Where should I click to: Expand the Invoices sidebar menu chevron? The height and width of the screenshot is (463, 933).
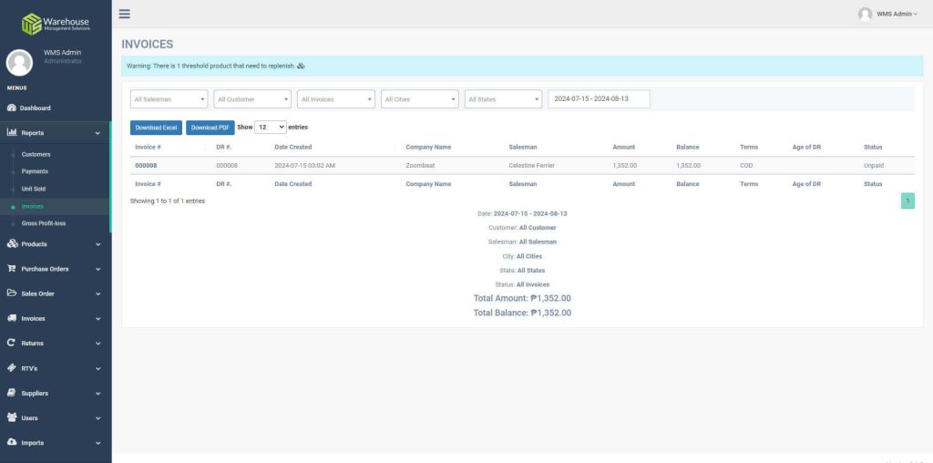coord(97,319)
